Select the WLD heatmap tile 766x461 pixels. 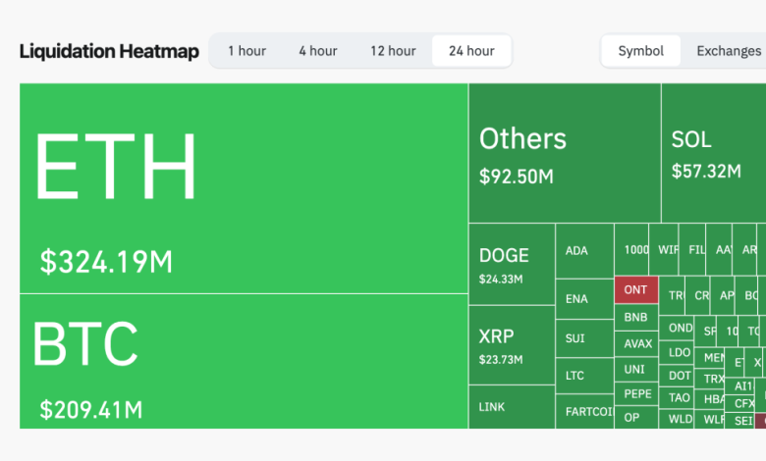pyautogui.click(x=676, y=419)
